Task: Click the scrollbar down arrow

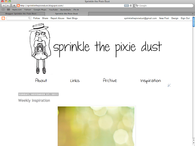Action: pyautogui.click(x=194, y=143)
